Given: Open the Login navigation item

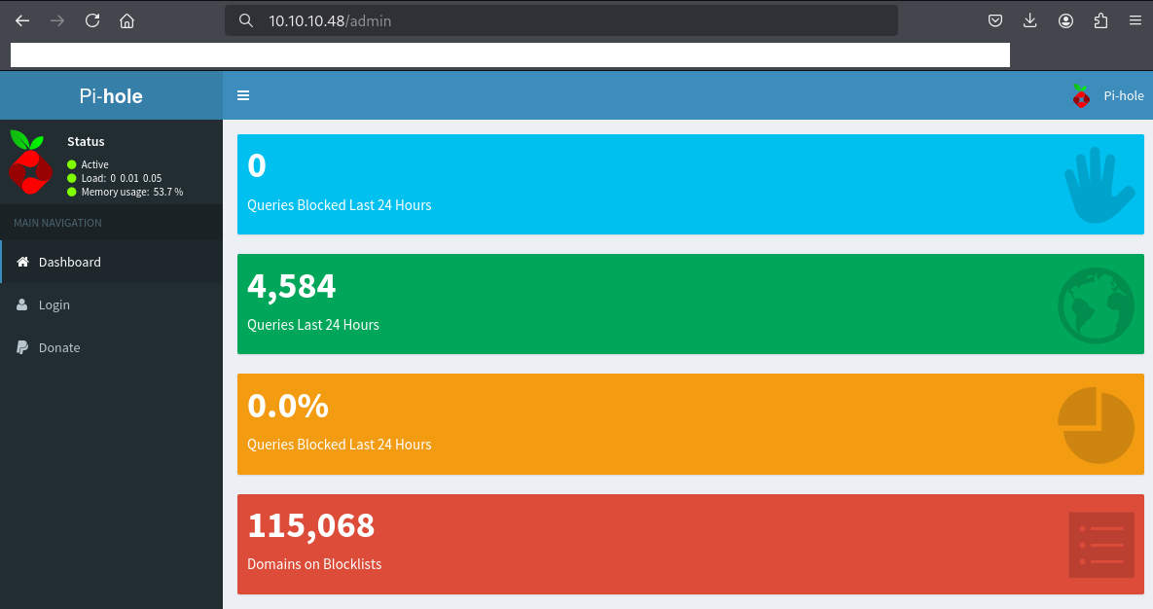Looking at the screenshot, I should (x=54, y=304).
